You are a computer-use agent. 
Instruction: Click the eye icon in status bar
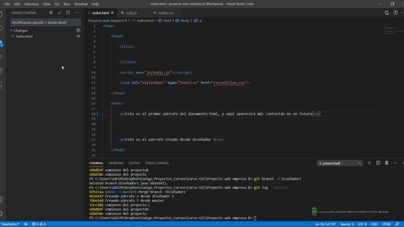click(26, 224)
